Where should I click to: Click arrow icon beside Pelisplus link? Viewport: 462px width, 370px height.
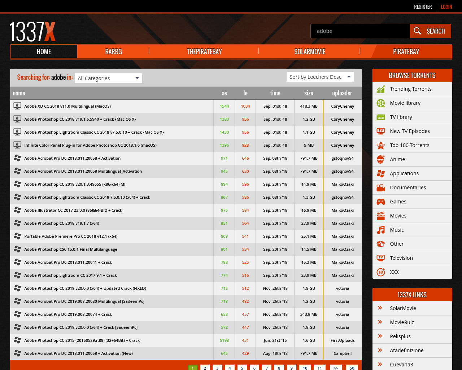click(x=380, y=336)
